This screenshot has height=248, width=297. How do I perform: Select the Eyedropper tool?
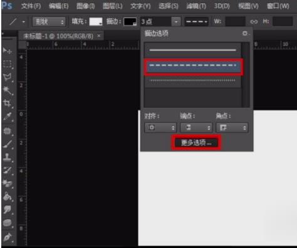tap(8, 116)
